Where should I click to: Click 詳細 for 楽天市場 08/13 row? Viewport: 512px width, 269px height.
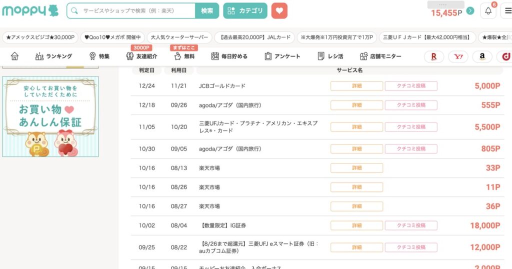tap(356, 168)
